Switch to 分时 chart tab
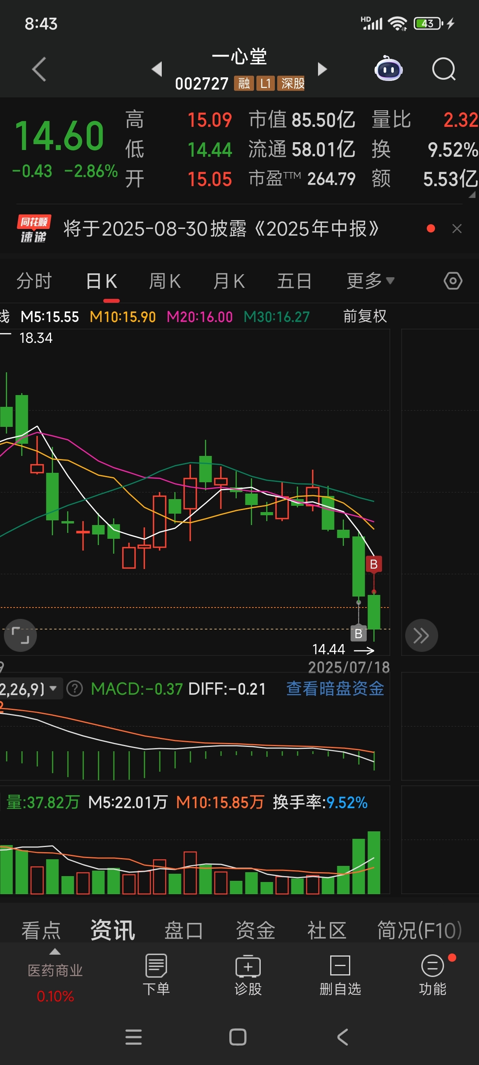 click(34, 281)
